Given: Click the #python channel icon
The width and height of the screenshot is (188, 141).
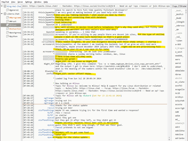Looking at the screenshot, I should click(x=7, y=37).
